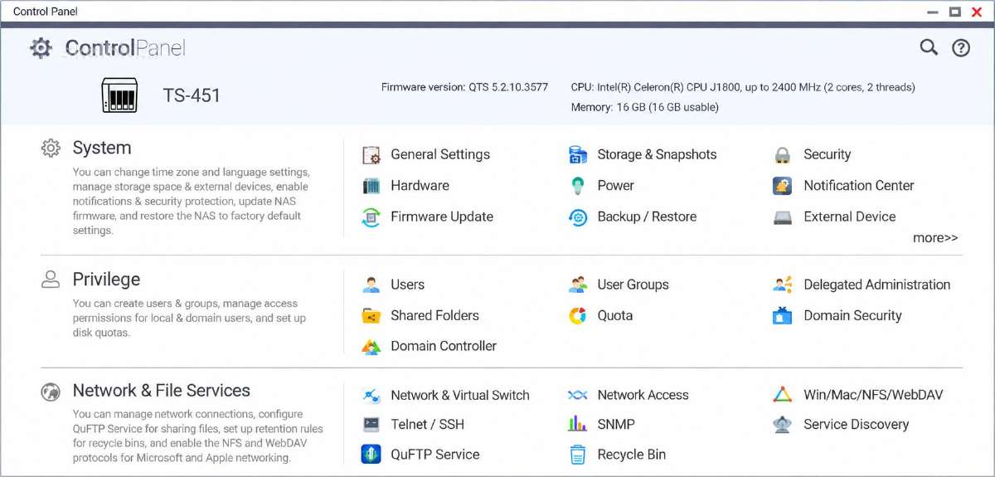The width and height of the screenshot is (995, 477).
Task: Open the Domain Security icon
Action: [783, 316]
